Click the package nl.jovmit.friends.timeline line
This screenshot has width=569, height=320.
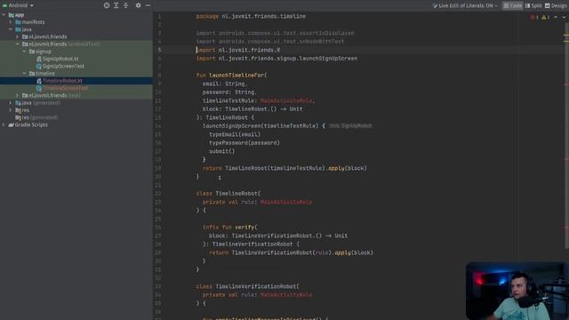[251, 16]
